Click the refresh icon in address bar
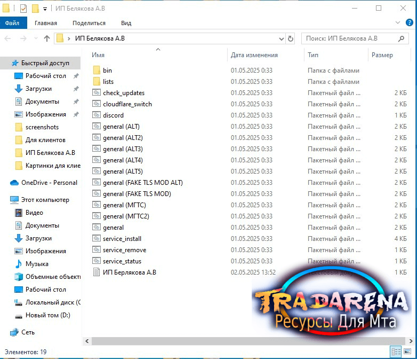 point(291,38)
